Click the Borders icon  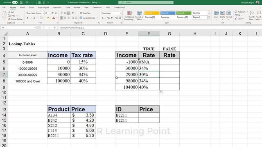[41, 18]
